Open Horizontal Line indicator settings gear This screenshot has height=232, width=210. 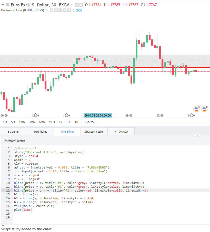(x=56, y=10)
